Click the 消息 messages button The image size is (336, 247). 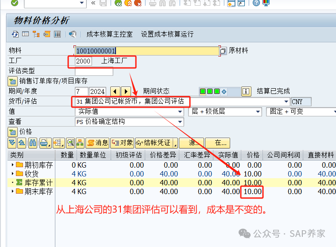(97, 143)
